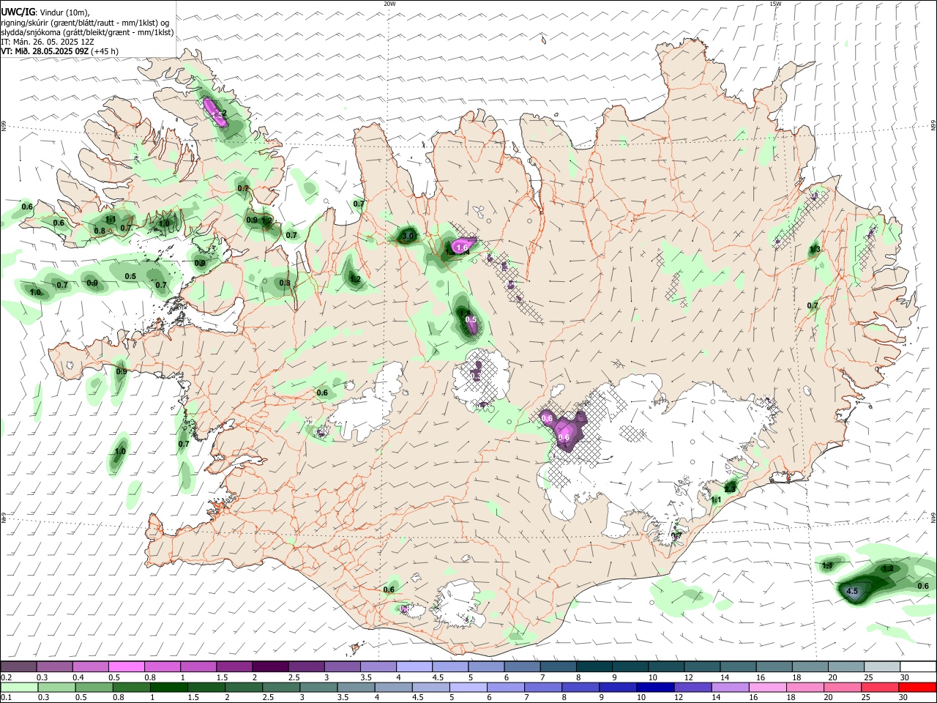Image resolution: width=937 pixels, height=703 pixels.
Task: Click the '0.2' label on the snow legend
Action: coord(5,677)
